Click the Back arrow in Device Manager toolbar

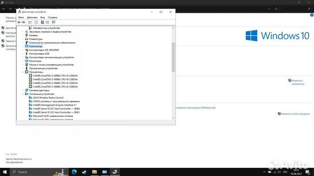19,22
